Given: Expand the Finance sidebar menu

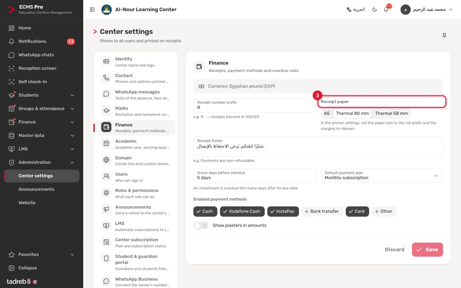Looking at the screenshot, I should (x=41, y=122).
